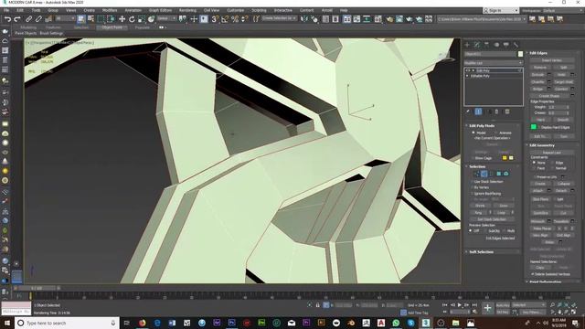Expand the Editable Poly stack entry
The image size is (585, 329).
pyautogui.click(x=467, y=76)
